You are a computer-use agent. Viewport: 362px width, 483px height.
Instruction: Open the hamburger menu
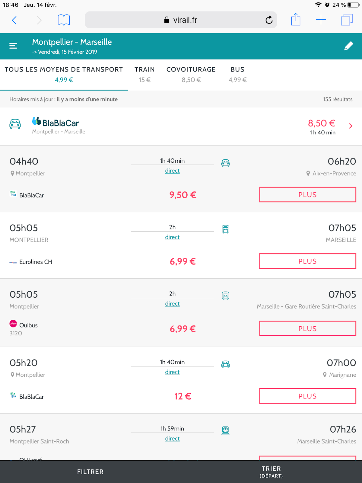point(13,46)
